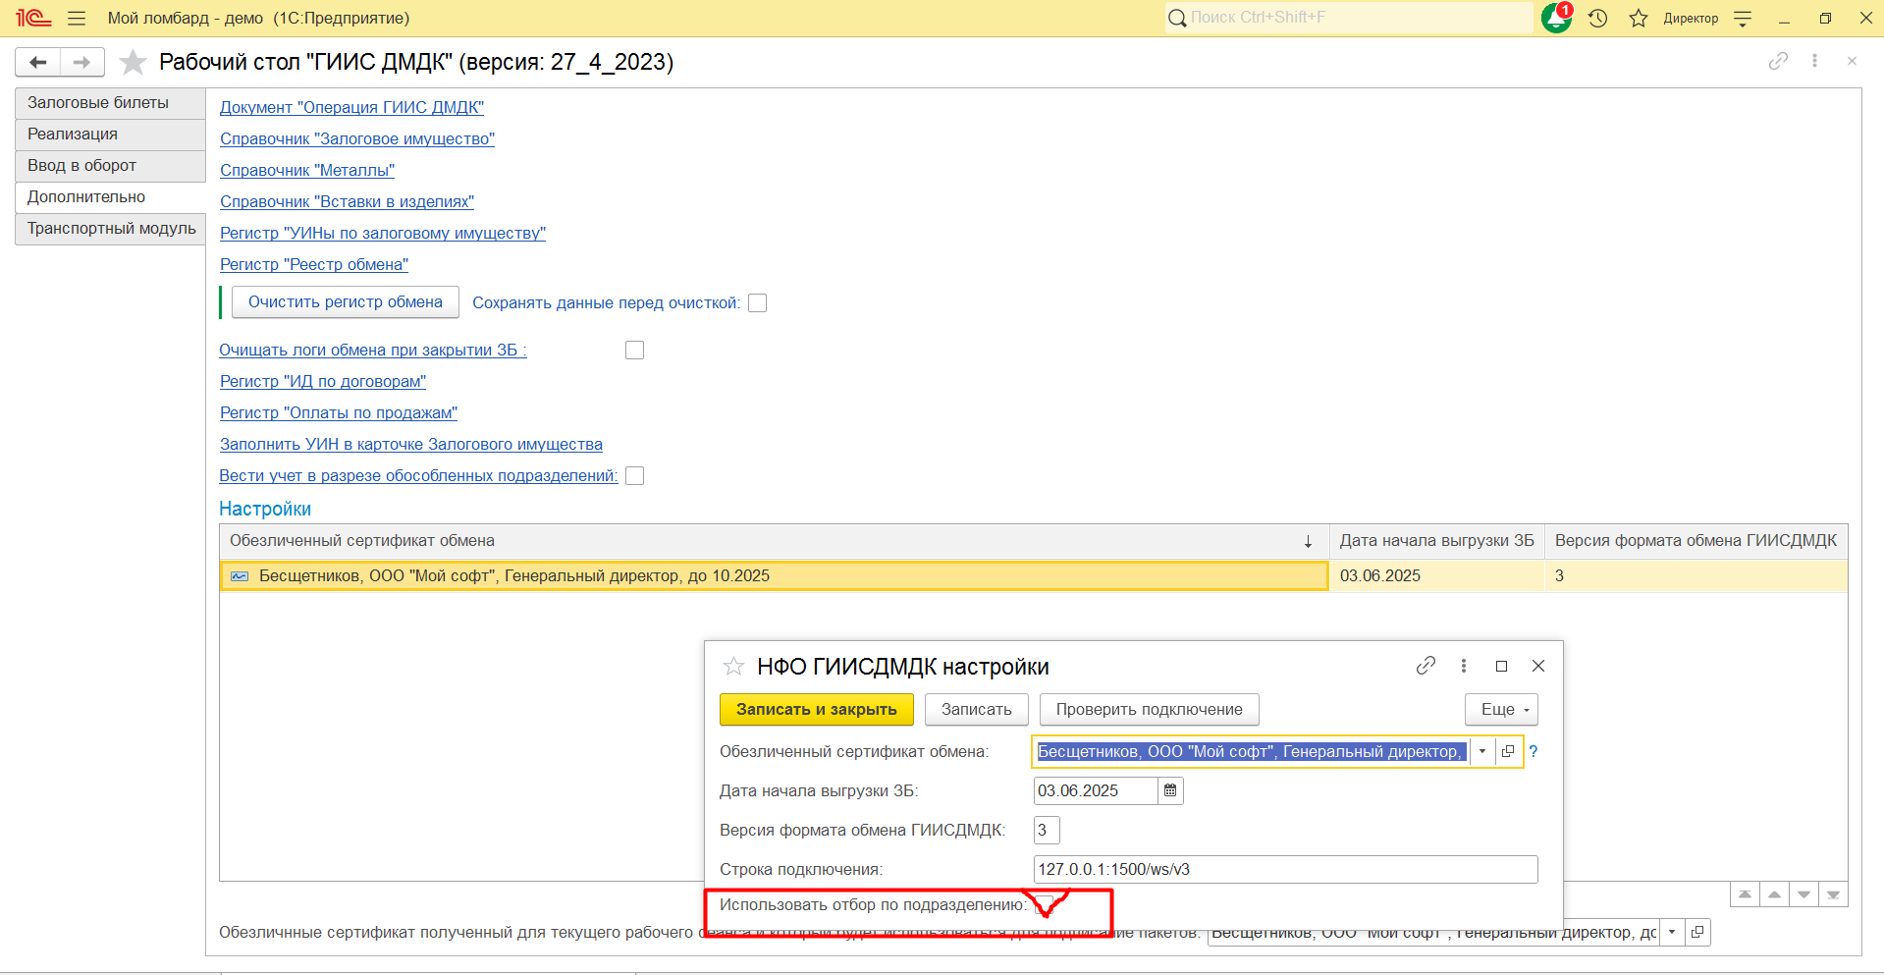Move settings list to first row arrow
This screenshot has width=1884, height=975.
[1745, 894]
